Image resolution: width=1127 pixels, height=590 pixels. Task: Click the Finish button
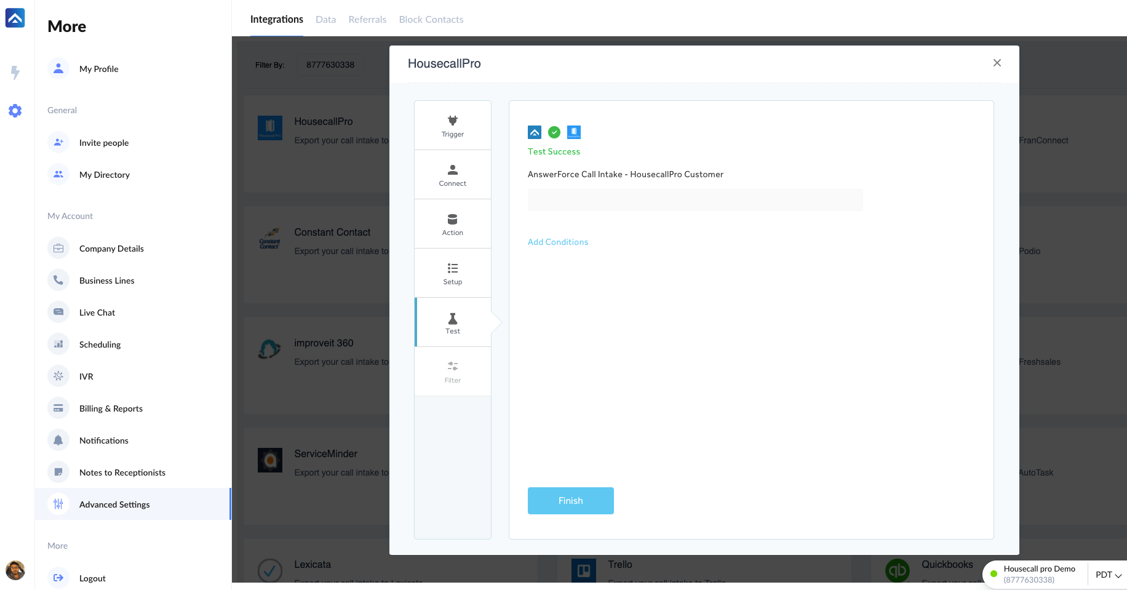tap(571, 501)
